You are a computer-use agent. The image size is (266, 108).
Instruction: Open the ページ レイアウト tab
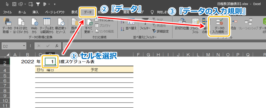coord(55,12)
